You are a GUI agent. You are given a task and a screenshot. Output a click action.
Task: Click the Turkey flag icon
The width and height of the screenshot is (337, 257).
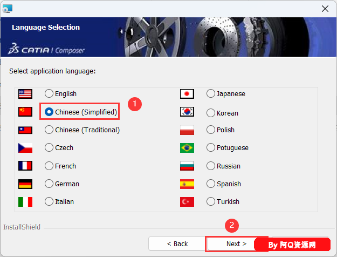[x=187, y=202]
